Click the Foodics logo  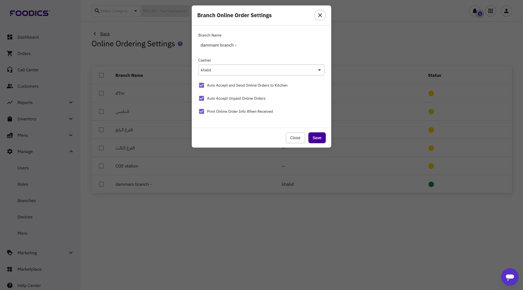click(x=30, y=13)
